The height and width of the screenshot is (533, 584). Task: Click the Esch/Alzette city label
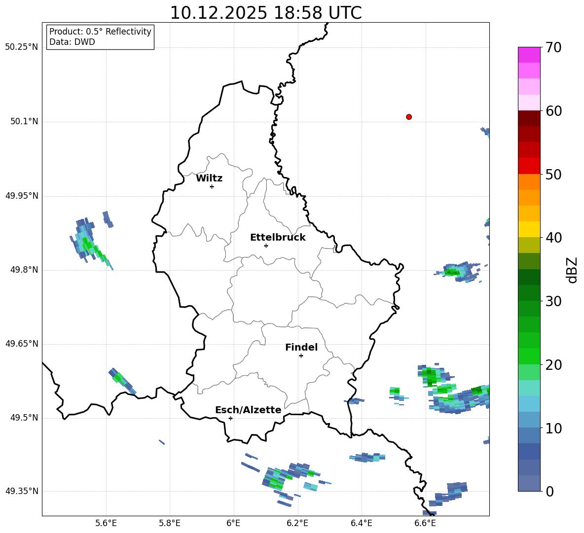pyautogui.click(x=248, y=410)
